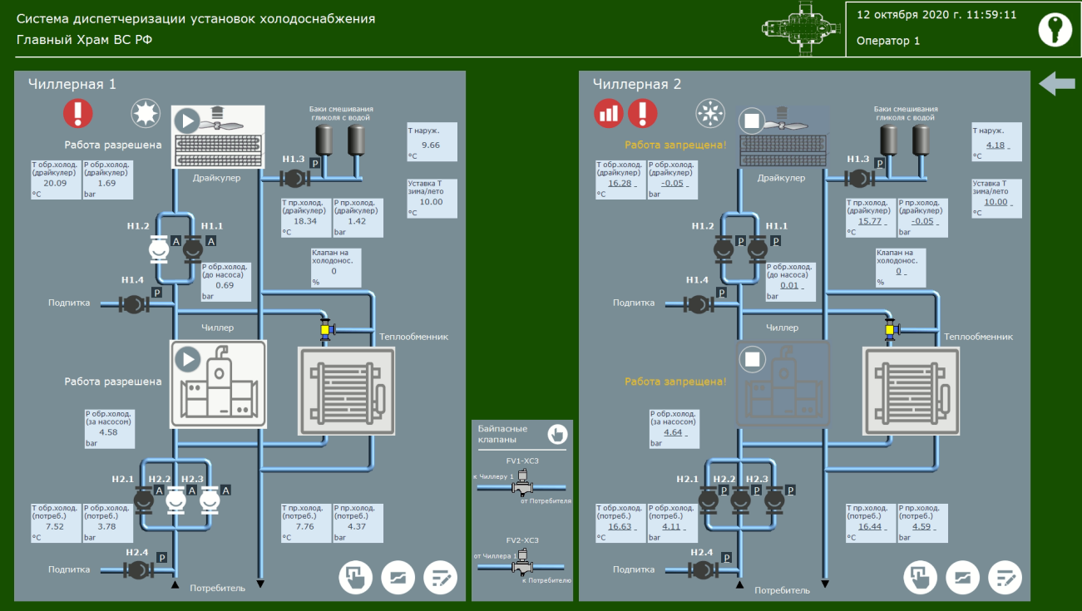The width and height of the screenshot is (1082, 611).
Task: Click the yellow three-way valve in Чиллерная 1
Action: point(325,330)
